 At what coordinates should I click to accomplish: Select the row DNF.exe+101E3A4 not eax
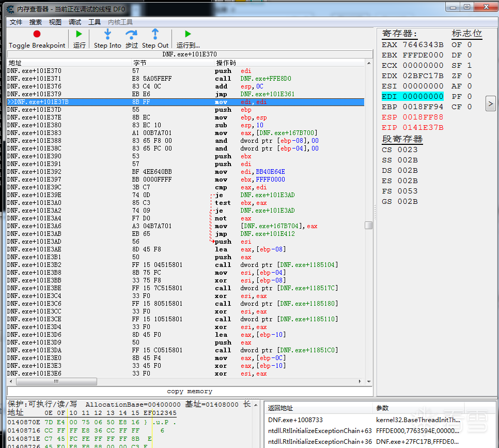pyautogui.click(x=185, y=218)
